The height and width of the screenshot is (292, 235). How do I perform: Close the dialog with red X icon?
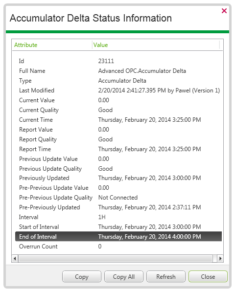coord(224,11)
